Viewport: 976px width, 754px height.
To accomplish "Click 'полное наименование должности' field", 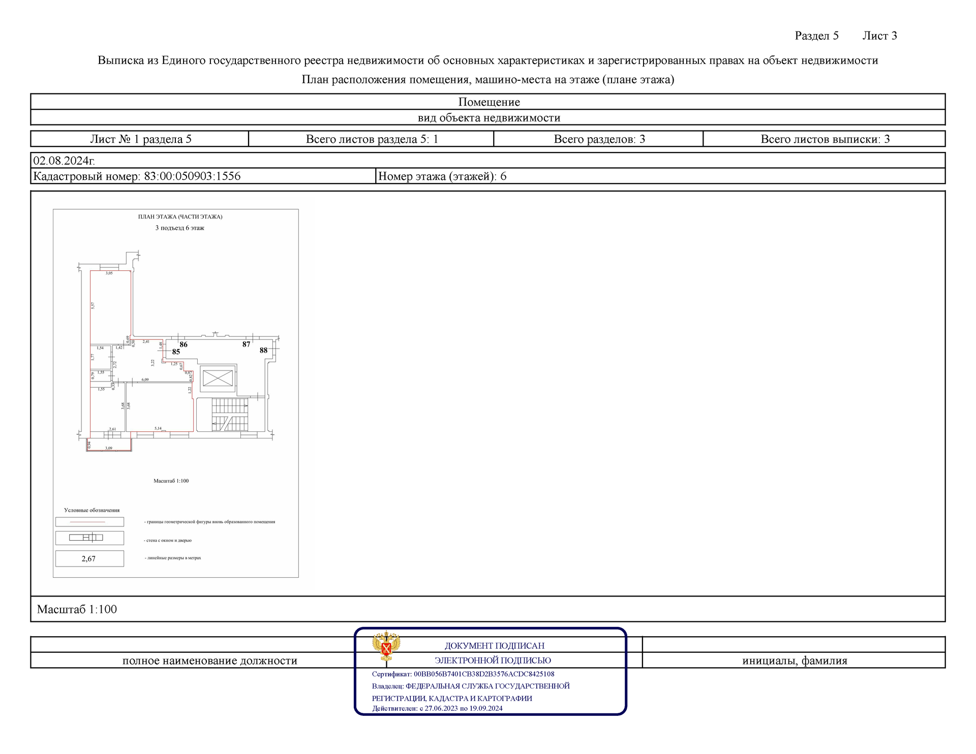I will coord(209,661).
